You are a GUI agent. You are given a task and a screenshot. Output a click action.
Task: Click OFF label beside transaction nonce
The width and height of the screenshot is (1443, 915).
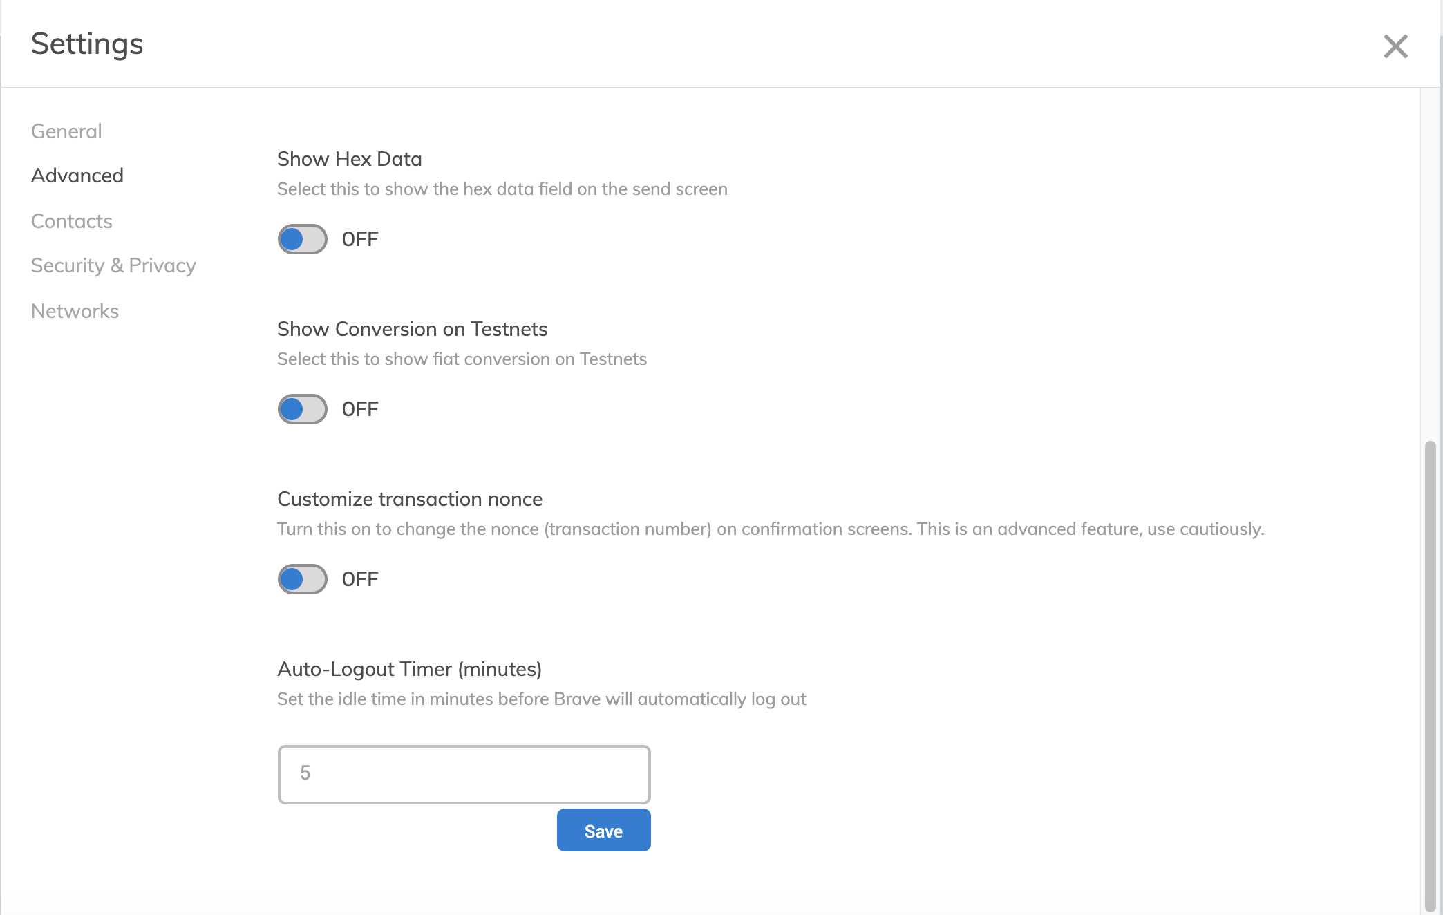360,579
